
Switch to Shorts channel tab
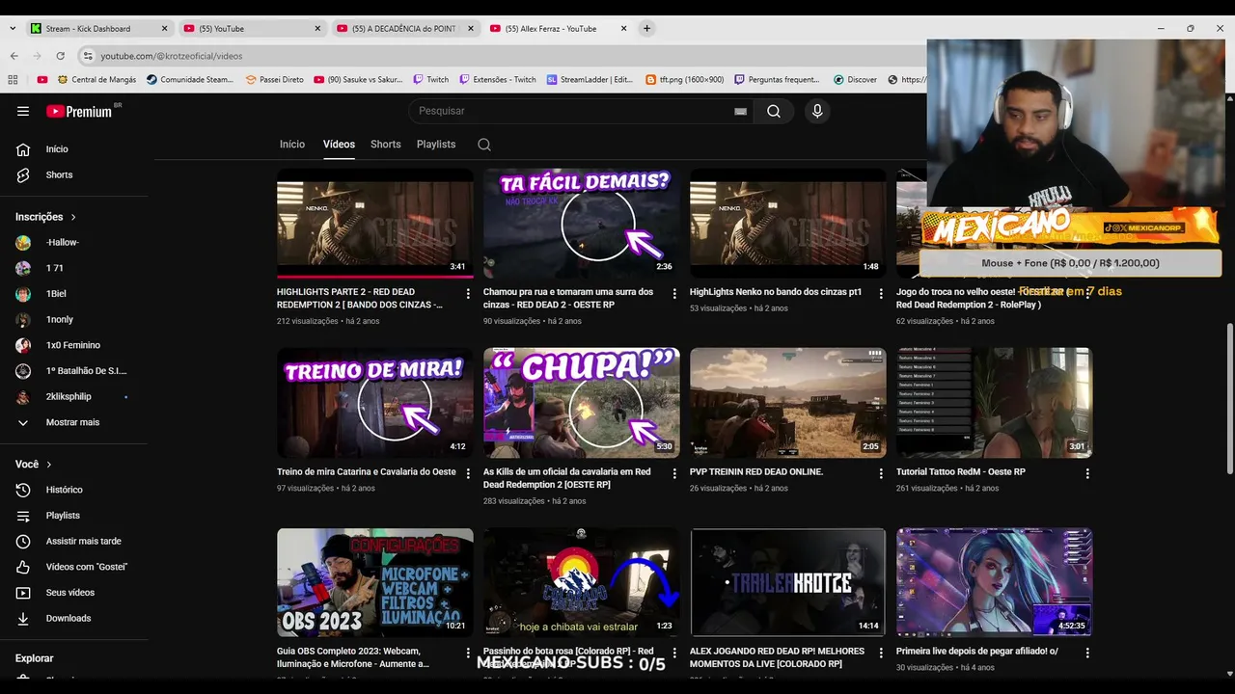tap(386, 145)
